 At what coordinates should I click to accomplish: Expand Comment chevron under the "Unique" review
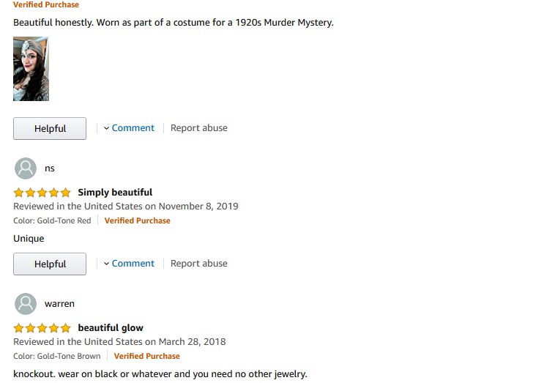[x=106, y=264]
